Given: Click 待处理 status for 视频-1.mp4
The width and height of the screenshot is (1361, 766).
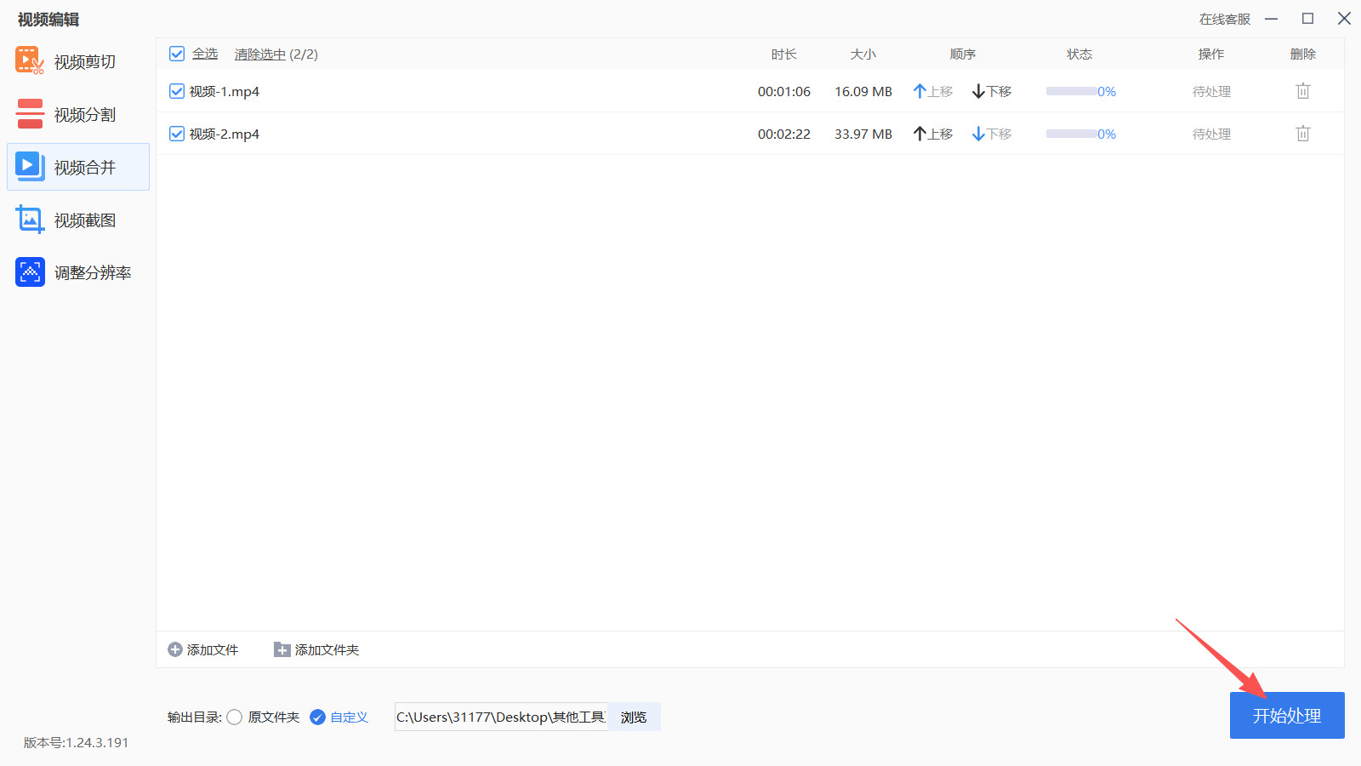Looking at the screenshot, I should (1211, 91).
